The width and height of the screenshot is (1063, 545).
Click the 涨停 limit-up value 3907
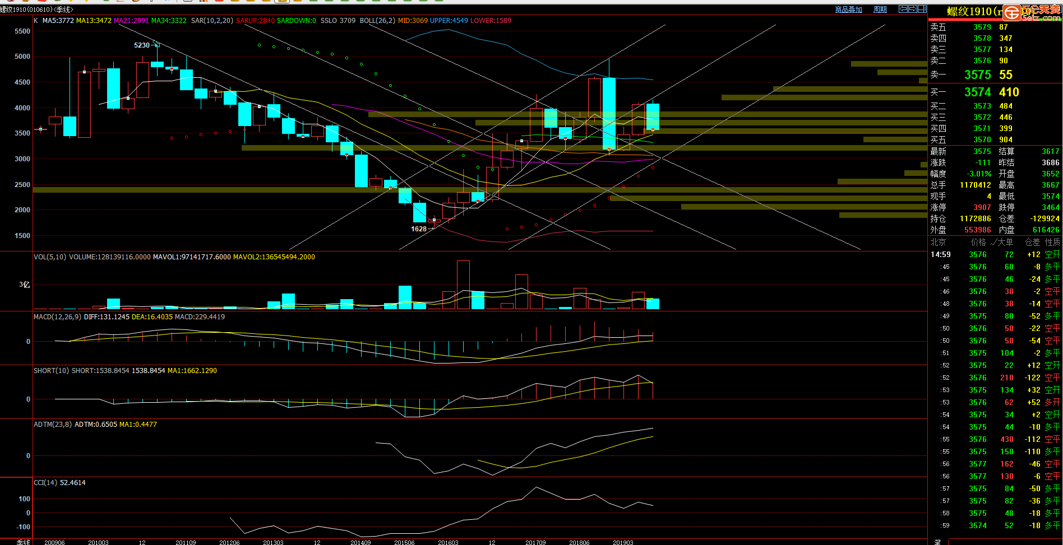(982, 207)
